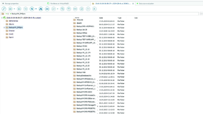Select the BackupDatabaseJira folder
The height and width of the screenshot is (114, 203).
[x=84, y=75]
